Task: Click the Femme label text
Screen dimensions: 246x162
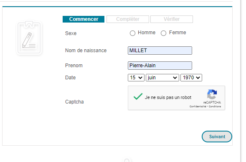Action: pos(178,33)
